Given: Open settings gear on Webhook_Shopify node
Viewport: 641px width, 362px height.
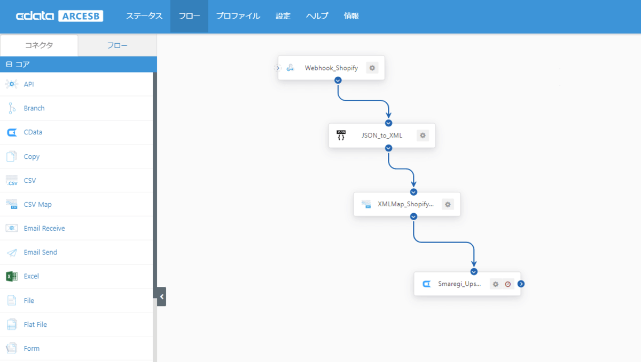Looking at the screenshot, I should pos(372,68).
